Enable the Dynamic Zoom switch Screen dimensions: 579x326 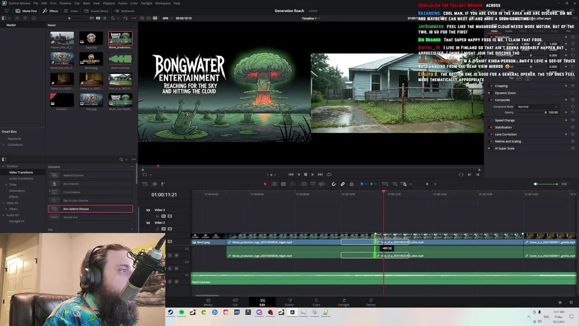(489, 93)
